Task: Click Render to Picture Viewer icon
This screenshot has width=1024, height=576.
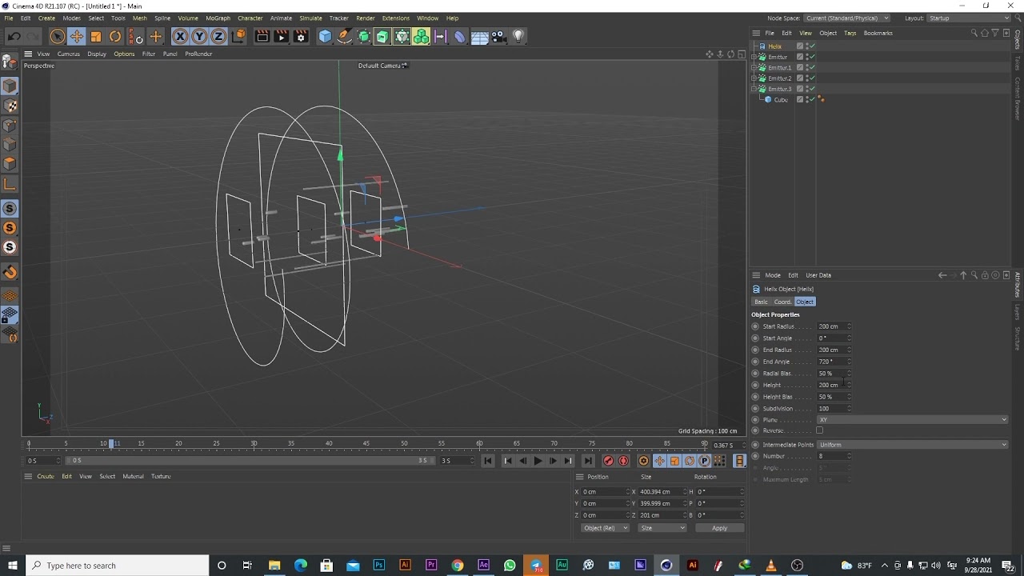Action: click(281, 36)
